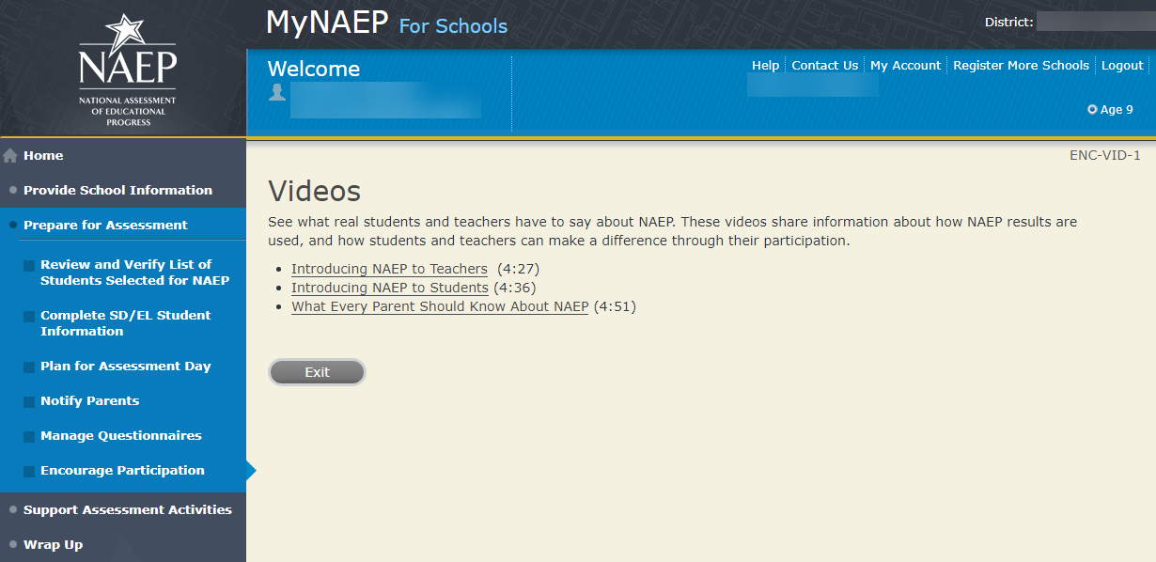Click square icon beside Complete SD/EL Student Information
The height and width of the screenshot is (562, 1156).
[29, 317]
